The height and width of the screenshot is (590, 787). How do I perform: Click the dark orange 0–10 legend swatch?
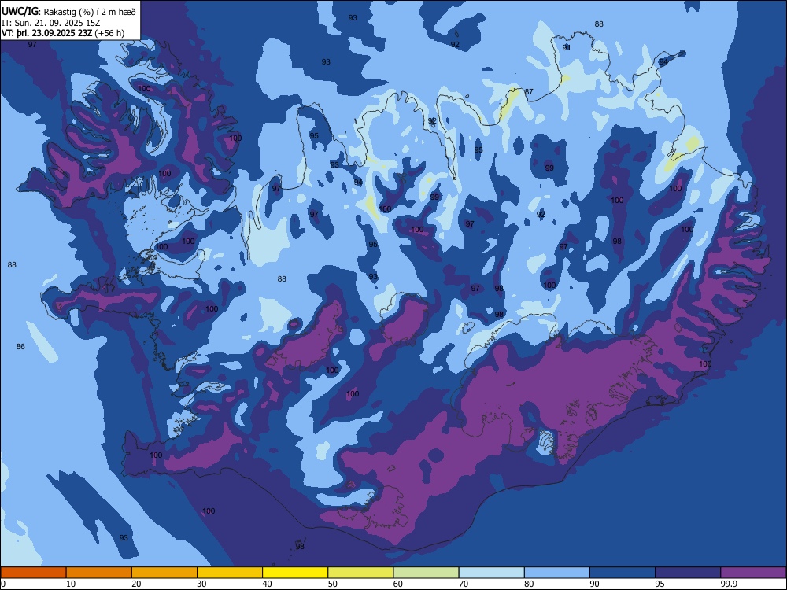[33, 573]
